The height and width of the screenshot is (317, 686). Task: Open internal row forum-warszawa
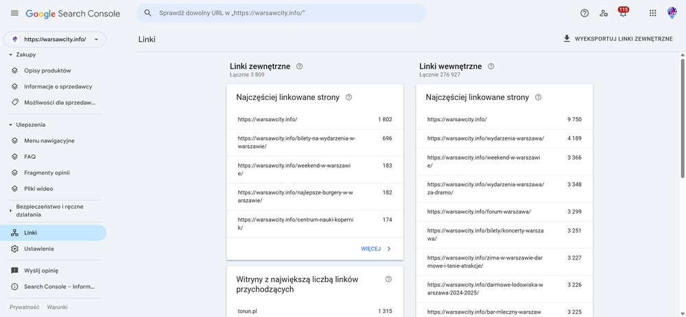tap(504, 212)
